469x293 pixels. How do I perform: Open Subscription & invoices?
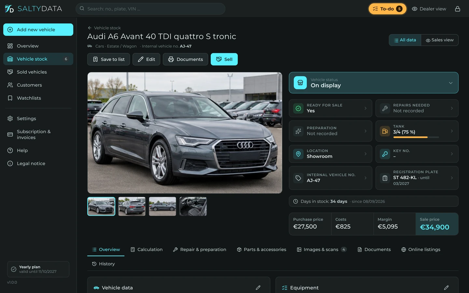click(x=38, y=134)
